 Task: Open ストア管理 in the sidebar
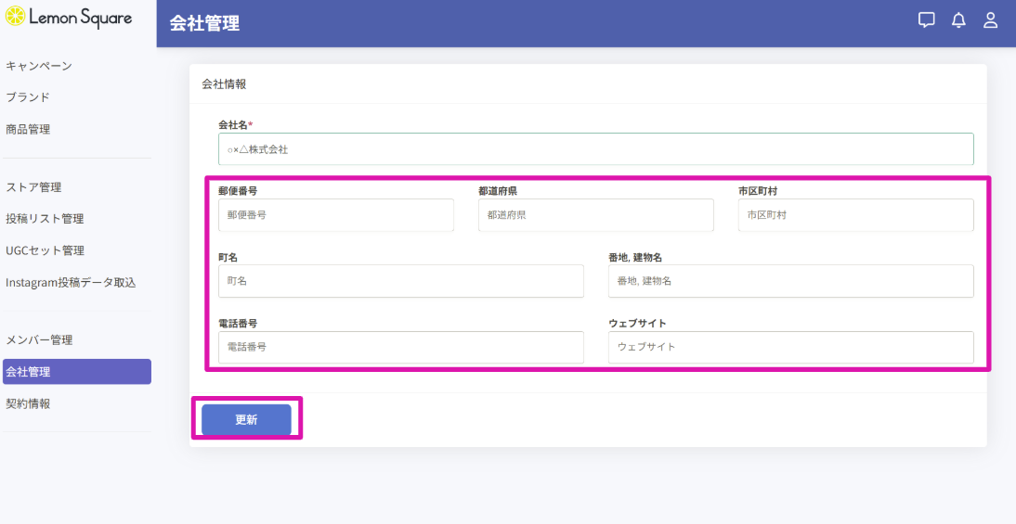pos(33,187)
